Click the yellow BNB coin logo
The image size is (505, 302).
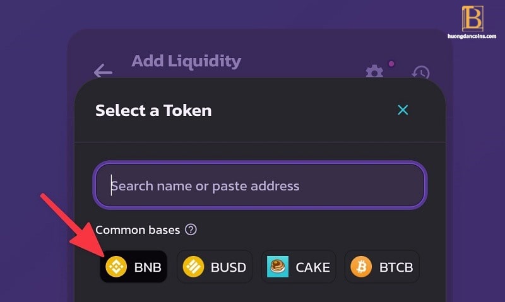click(x=116, y=267)
